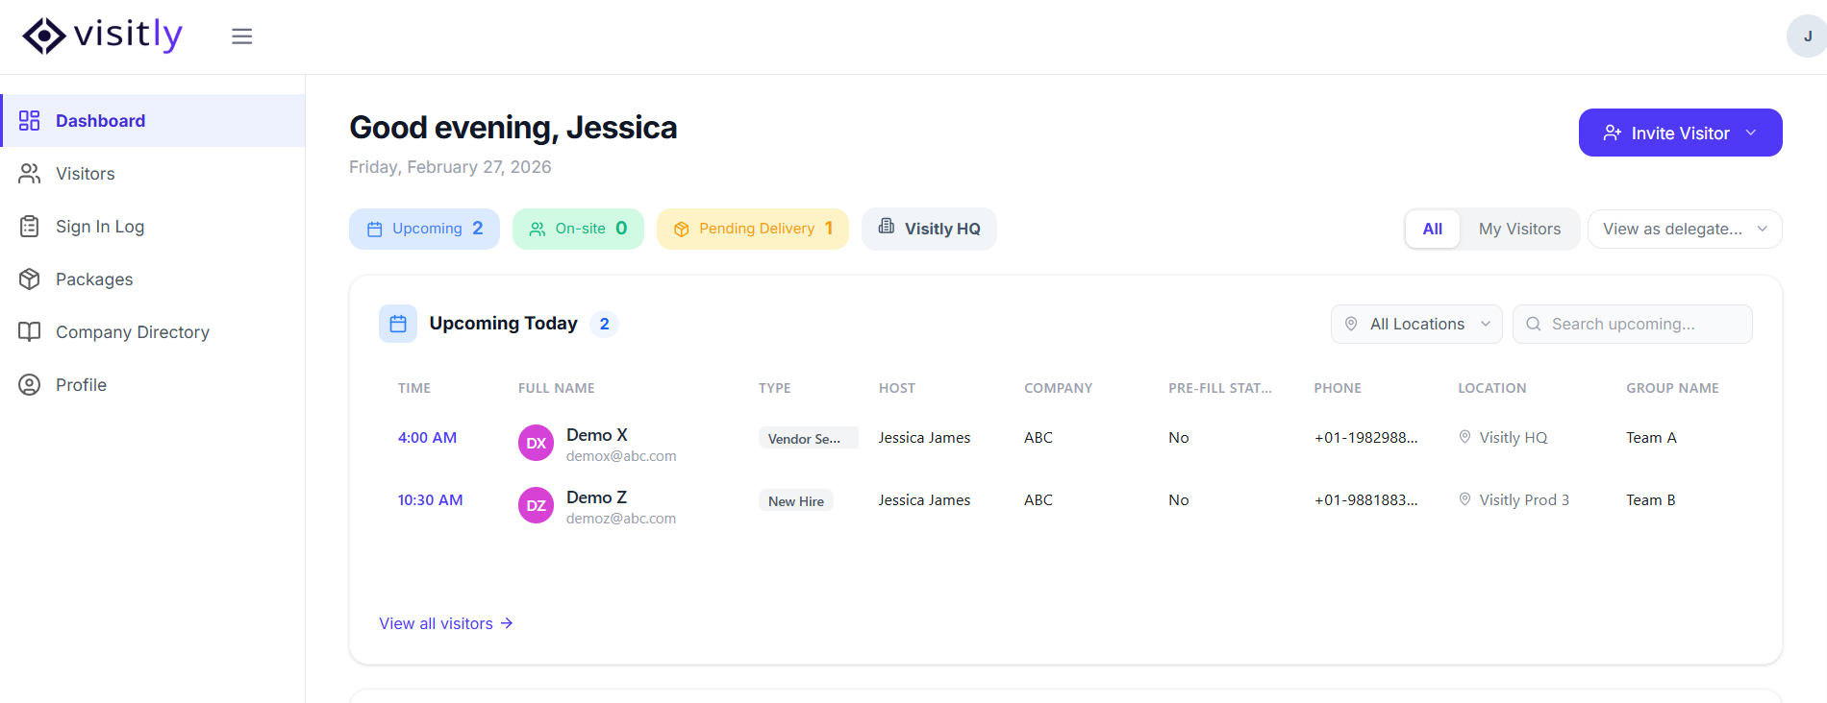Click phone +01-1982988...
Image resolution: width=1827 pixels, height=703 pixels.
point(1365,437)
